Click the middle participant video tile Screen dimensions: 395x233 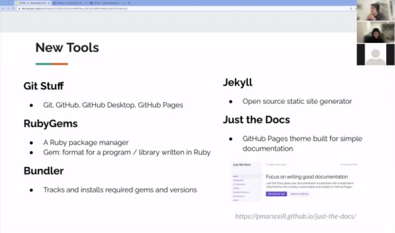pyautogui.click(x=376, y=32)
